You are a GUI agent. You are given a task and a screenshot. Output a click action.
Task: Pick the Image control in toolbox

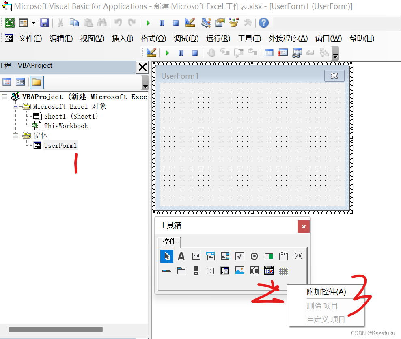coord(239,271)
